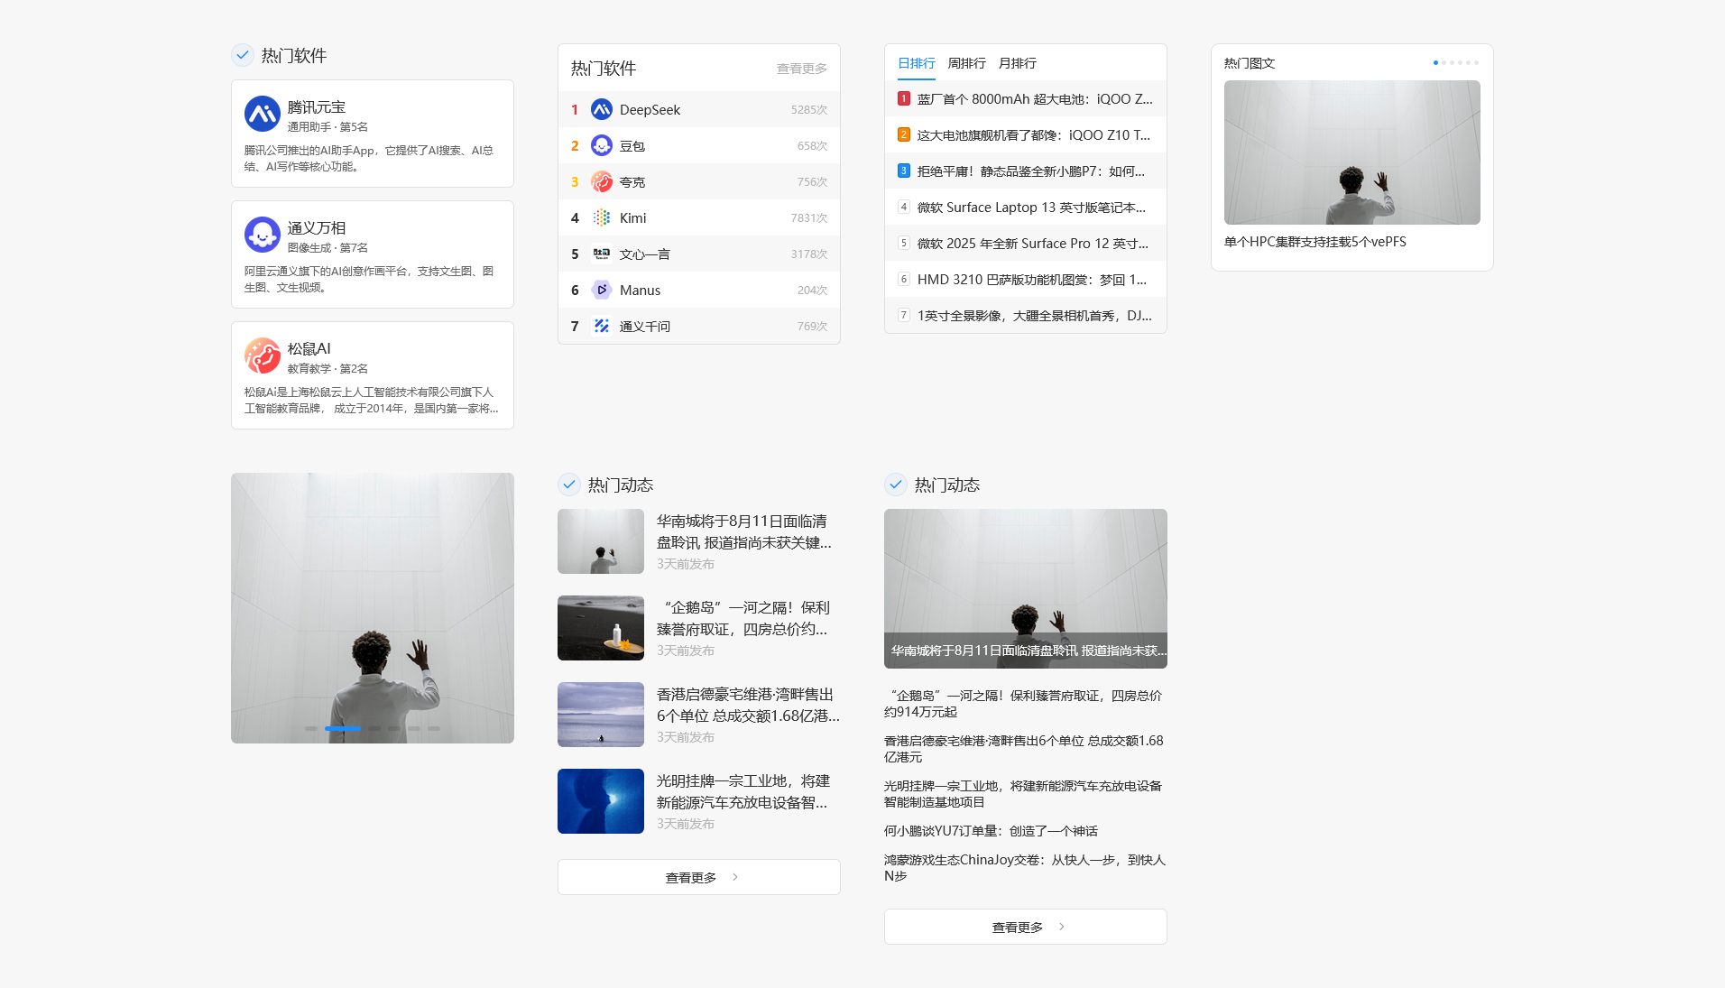Click the 华南城 news thumbnail image
This screenshot has width=1725, height=988.
coord(600,541)
